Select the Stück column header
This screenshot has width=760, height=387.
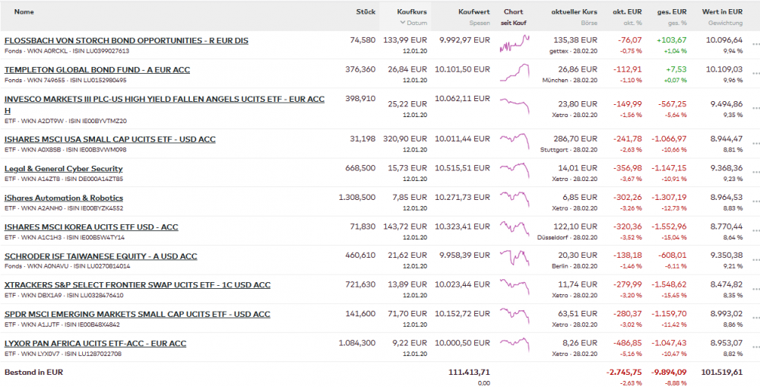click(x=366, y=12)
